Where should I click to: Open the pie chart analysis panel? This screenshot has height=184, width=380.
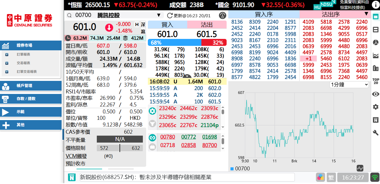pos(375,42)
